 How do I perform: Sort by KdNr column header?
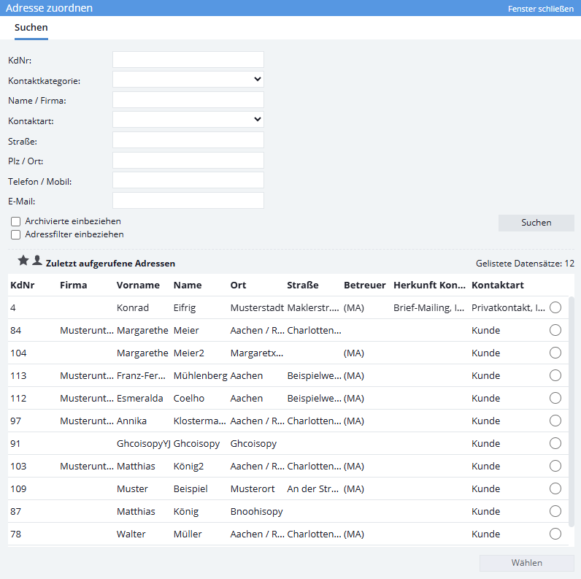[x=22, y=285]
